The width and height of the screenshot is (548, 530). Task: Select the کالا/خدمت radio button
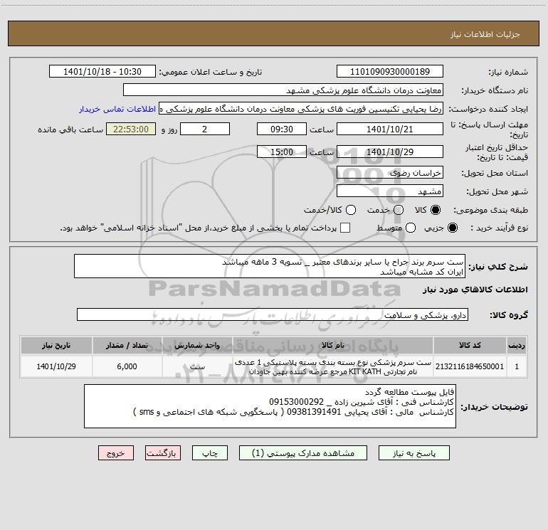351,210
